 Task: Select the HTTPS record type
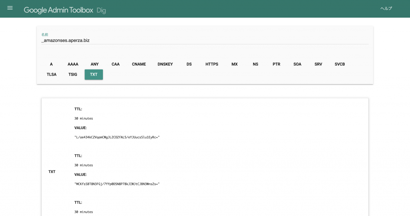tap(212, 64)
